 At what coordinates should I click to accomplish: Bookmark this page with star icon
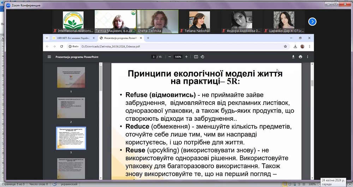tap(285, 46)
